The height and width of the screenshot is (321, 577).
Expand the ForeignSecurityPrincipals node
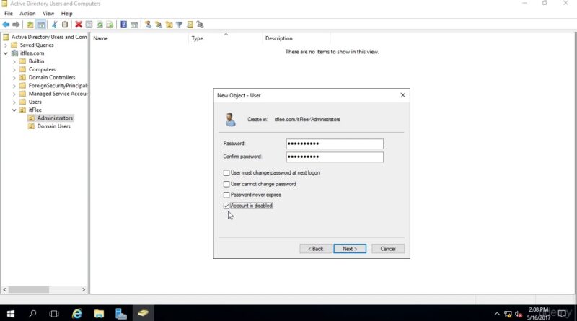coord(14,86)
